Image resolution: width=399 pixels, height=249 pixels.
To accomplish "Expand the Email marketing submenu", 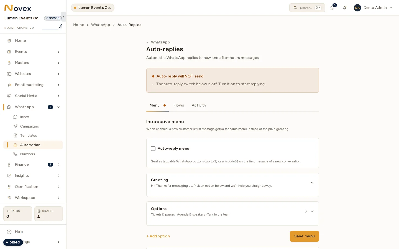I will [x=58, y=85].
